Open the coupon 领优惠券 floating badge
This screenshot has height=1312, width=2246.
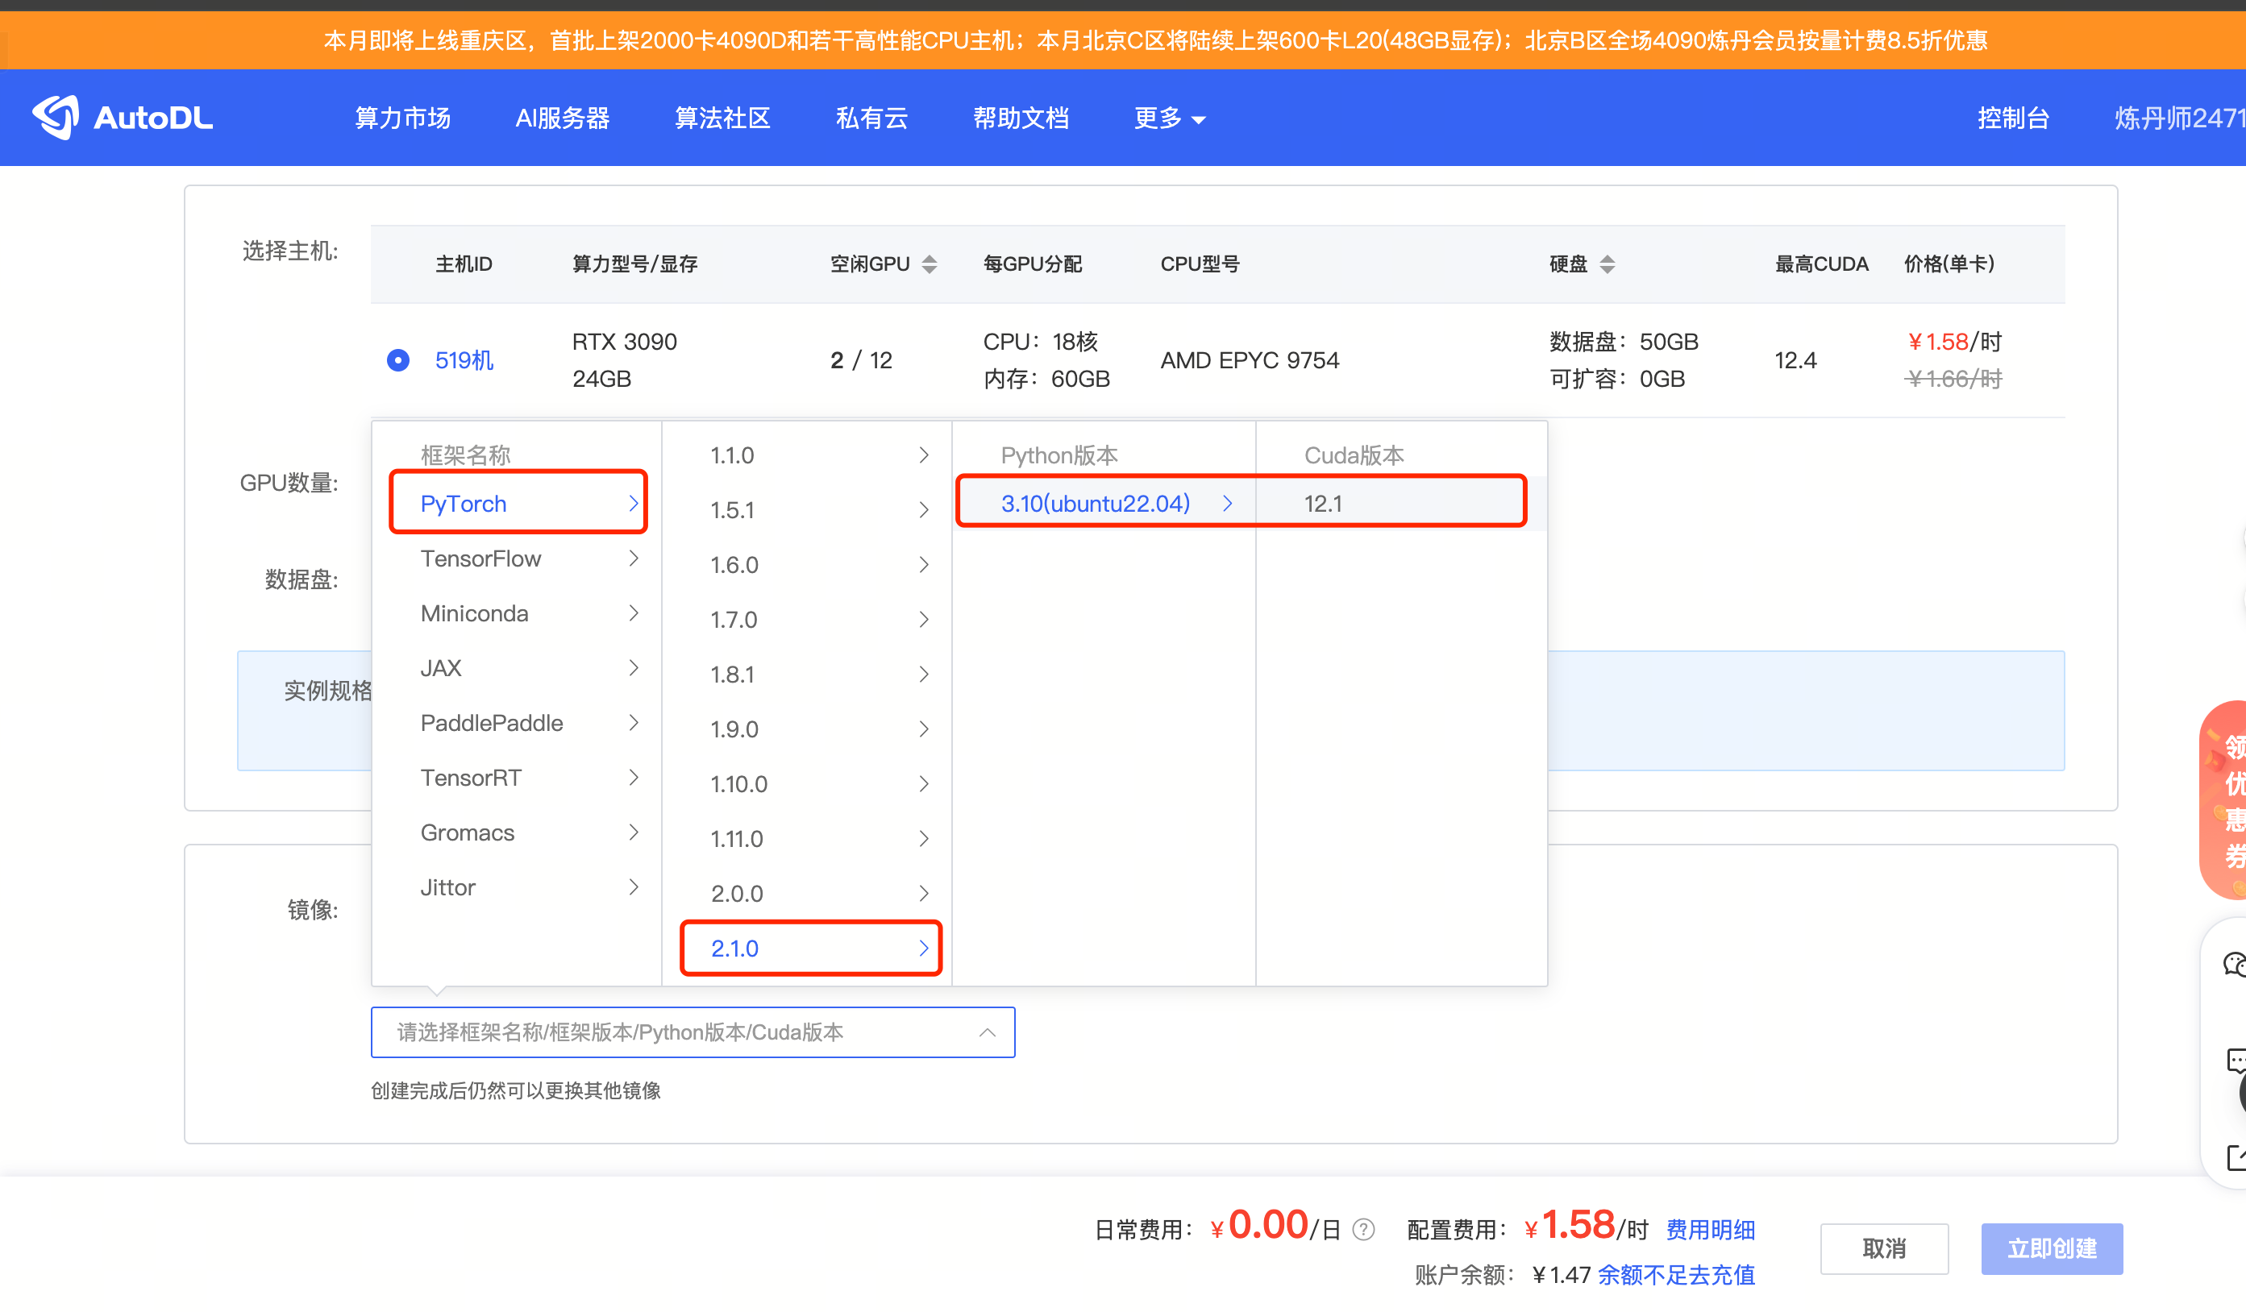[x=2223, y=799]
